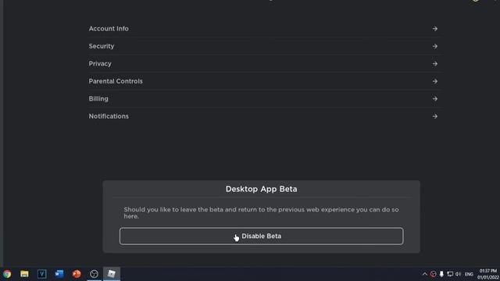Click the microphone tray icon
Viewport: 500px width, 281px height.
[x=441, y=274]
